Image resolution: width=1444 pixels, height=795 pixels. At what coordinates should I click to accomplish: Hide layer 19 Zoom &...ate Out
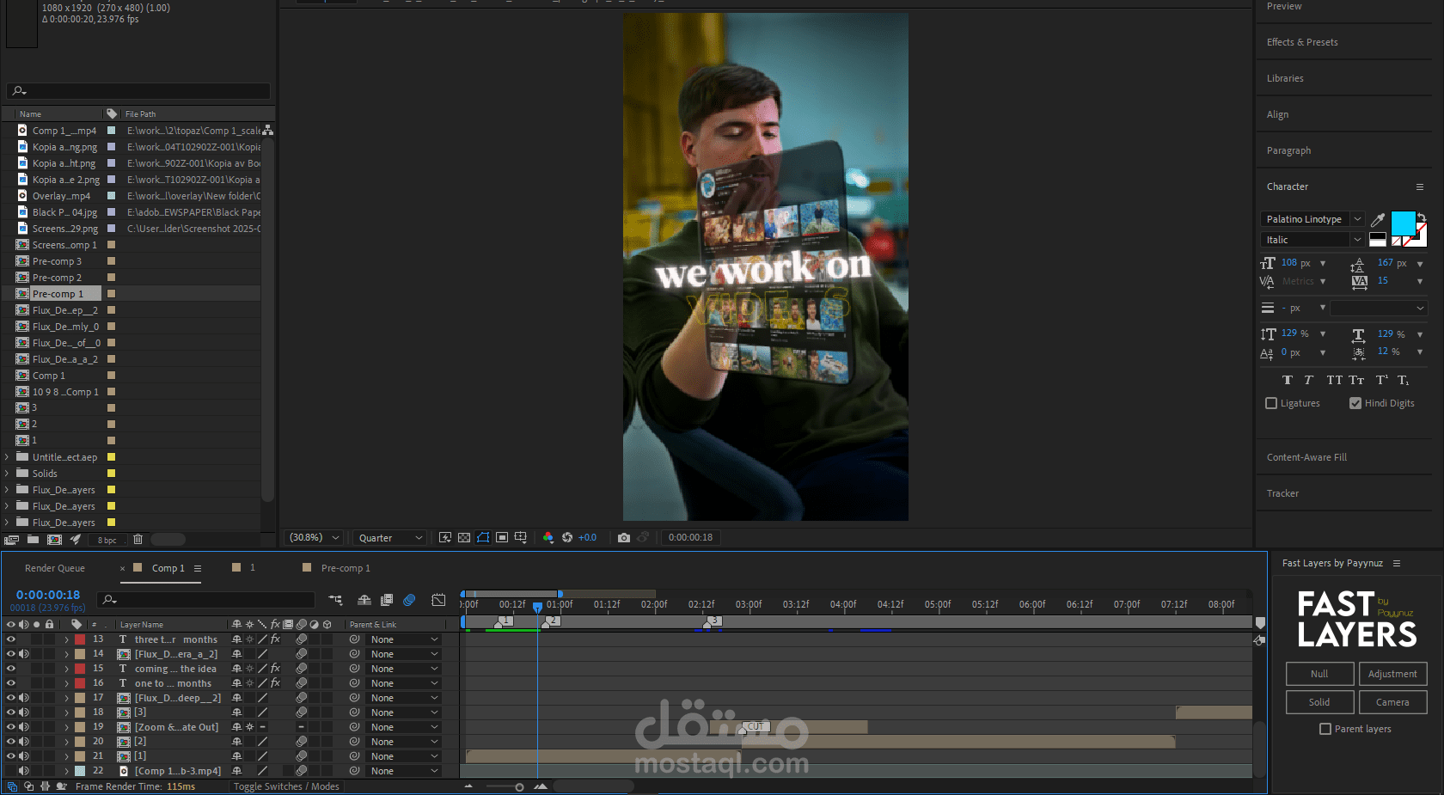tap(11, 727)
